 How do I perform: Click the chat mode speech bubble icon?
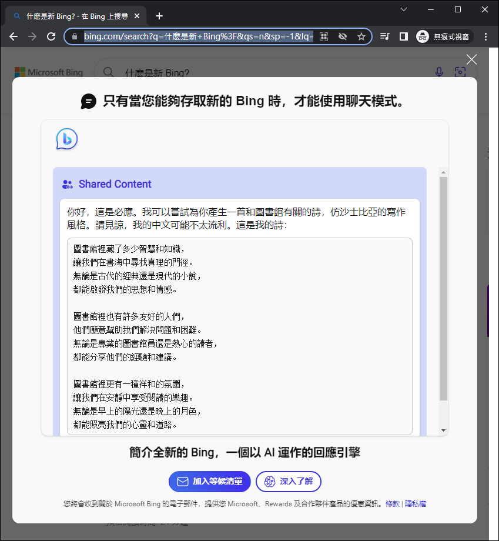[88, 101]
